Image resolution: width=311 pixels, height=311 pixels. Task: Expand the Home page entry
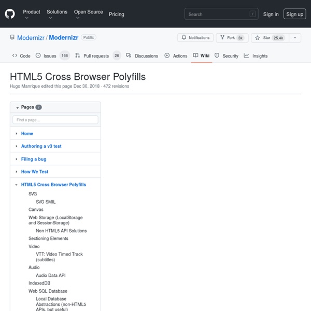(17, 134)
